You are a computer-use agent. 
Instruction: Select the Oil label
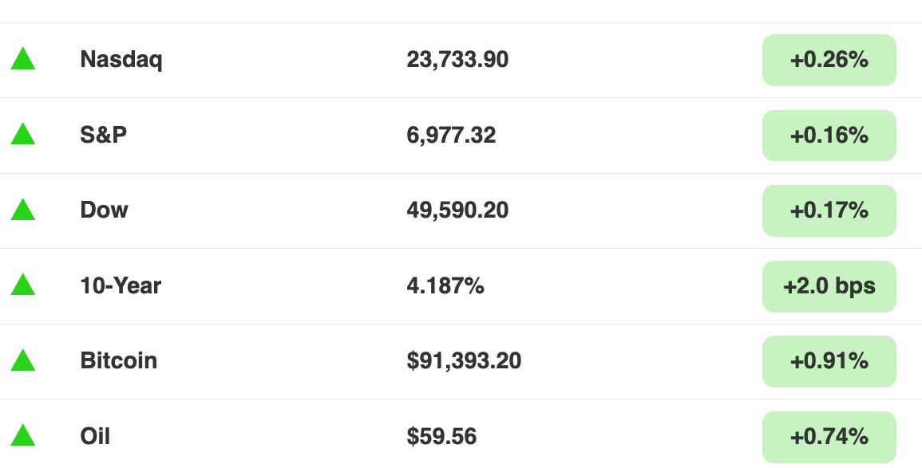[95, 436]
